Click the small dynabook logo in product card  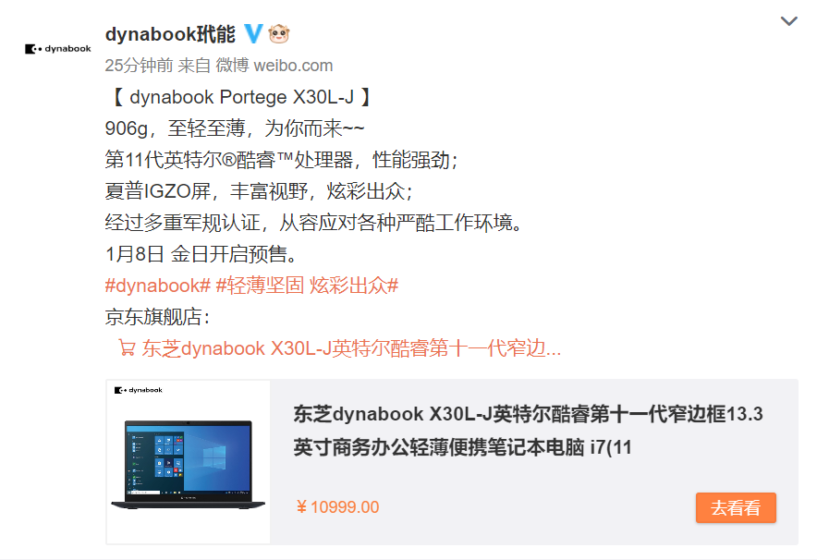[138, 390]
